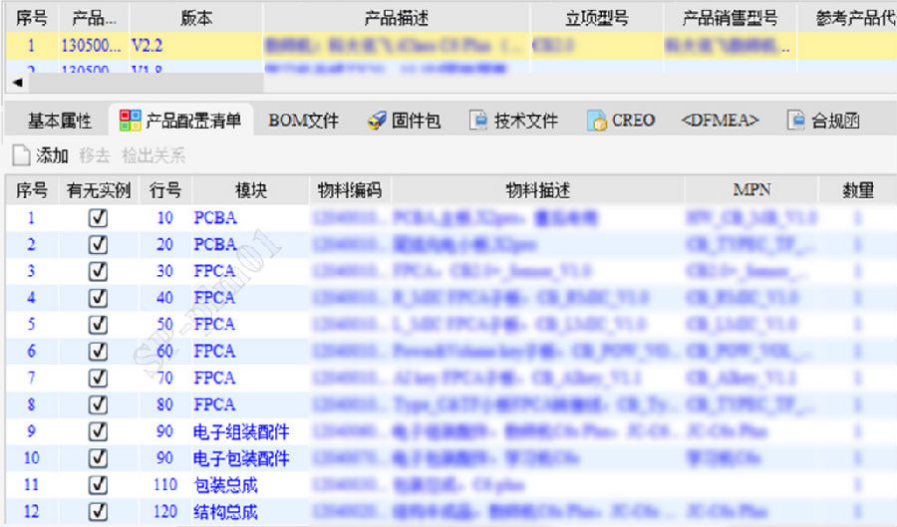Click the MPN column header
This screenshot has width=897, height=527.
750,189
